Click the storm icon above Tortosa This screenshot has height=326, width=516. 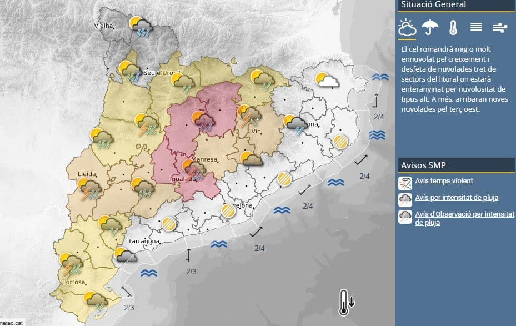point(71,264)
